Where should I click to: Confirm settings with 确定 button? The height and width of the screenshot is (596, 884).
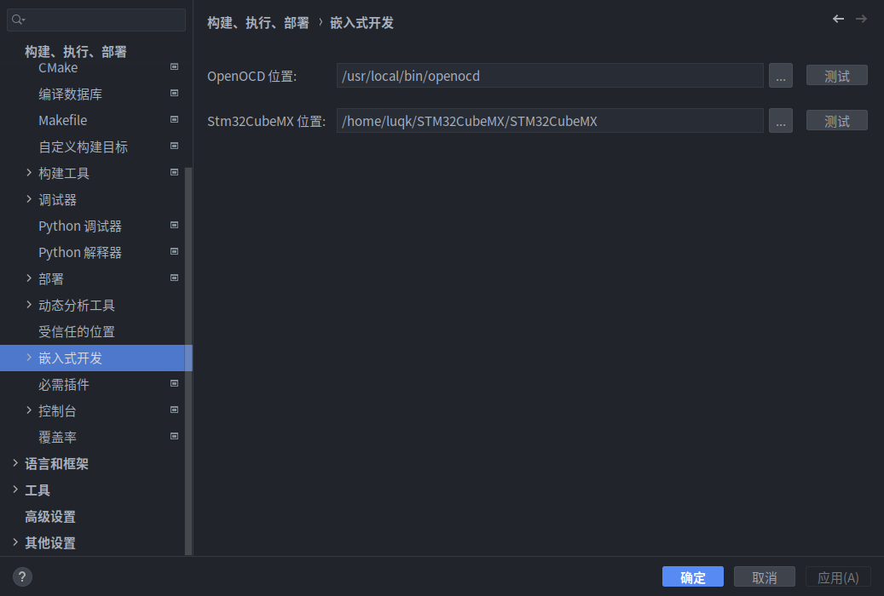pyautogui.click(x=692, y=576)
